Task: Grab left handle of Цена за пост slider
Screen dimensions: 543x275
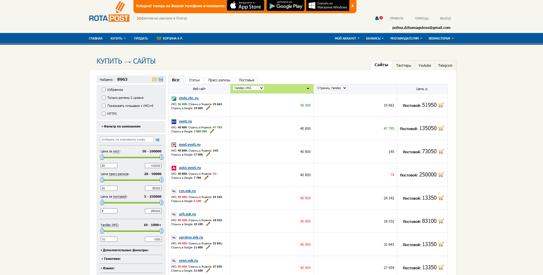Action: [102, 157]
